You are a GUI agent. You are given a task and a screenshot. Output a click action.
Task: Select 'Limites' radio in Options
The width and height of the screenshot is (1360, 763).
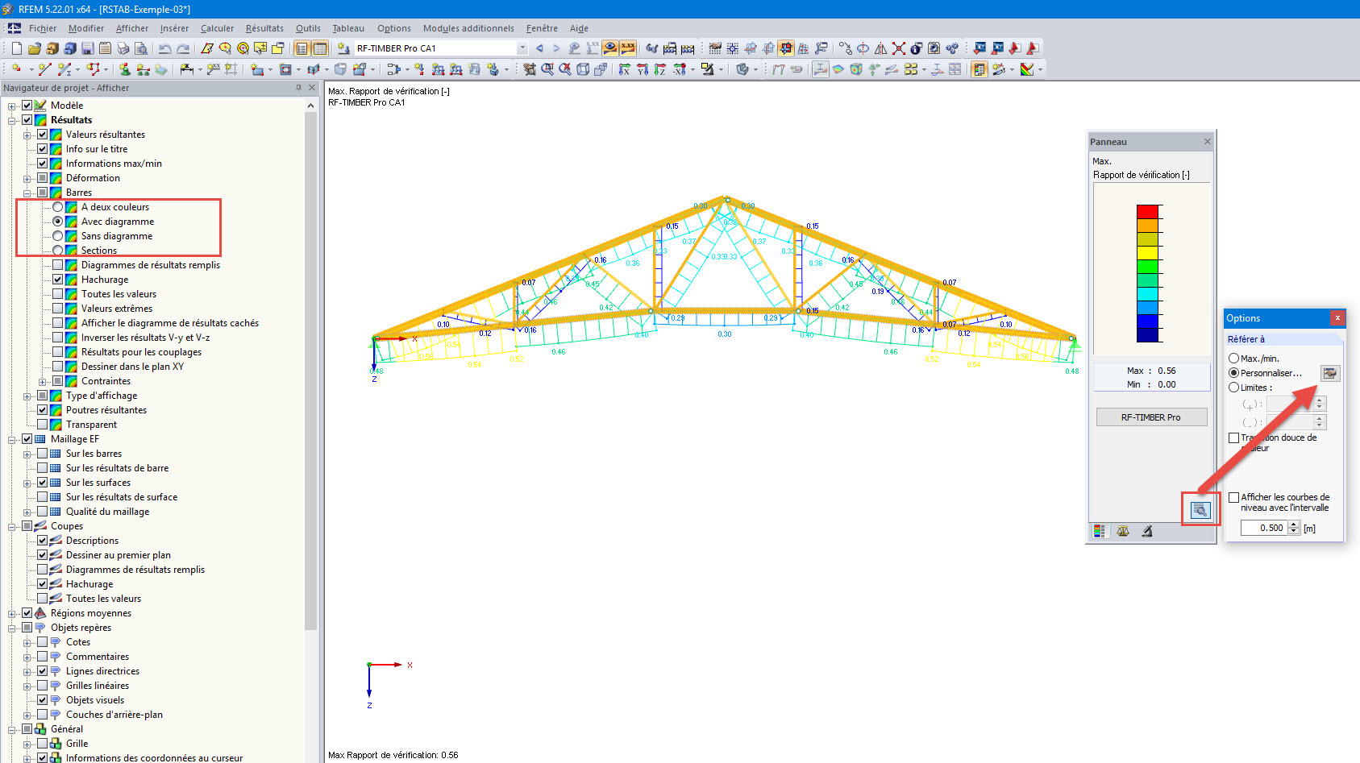(1233, 388)
